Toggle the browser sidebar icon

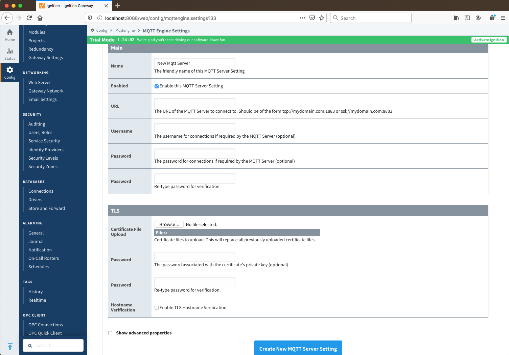tap(467, 18)
